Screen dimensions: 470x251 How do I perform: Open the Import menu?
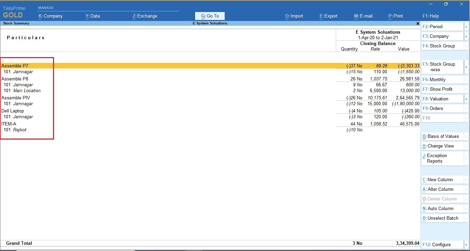294,16
